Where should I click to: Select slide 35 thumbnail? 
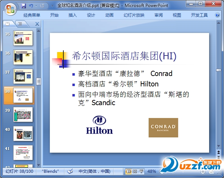tap(23, 38)
